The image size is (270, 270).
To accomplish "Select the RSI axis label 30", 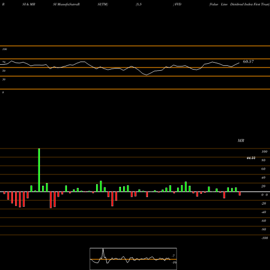I will (4, 79).
